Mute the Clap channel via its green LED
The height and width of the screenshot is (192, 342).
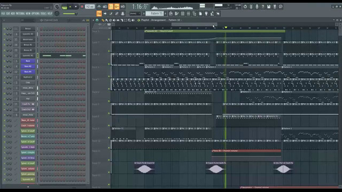pyautogui.click(x=4, y=83)
